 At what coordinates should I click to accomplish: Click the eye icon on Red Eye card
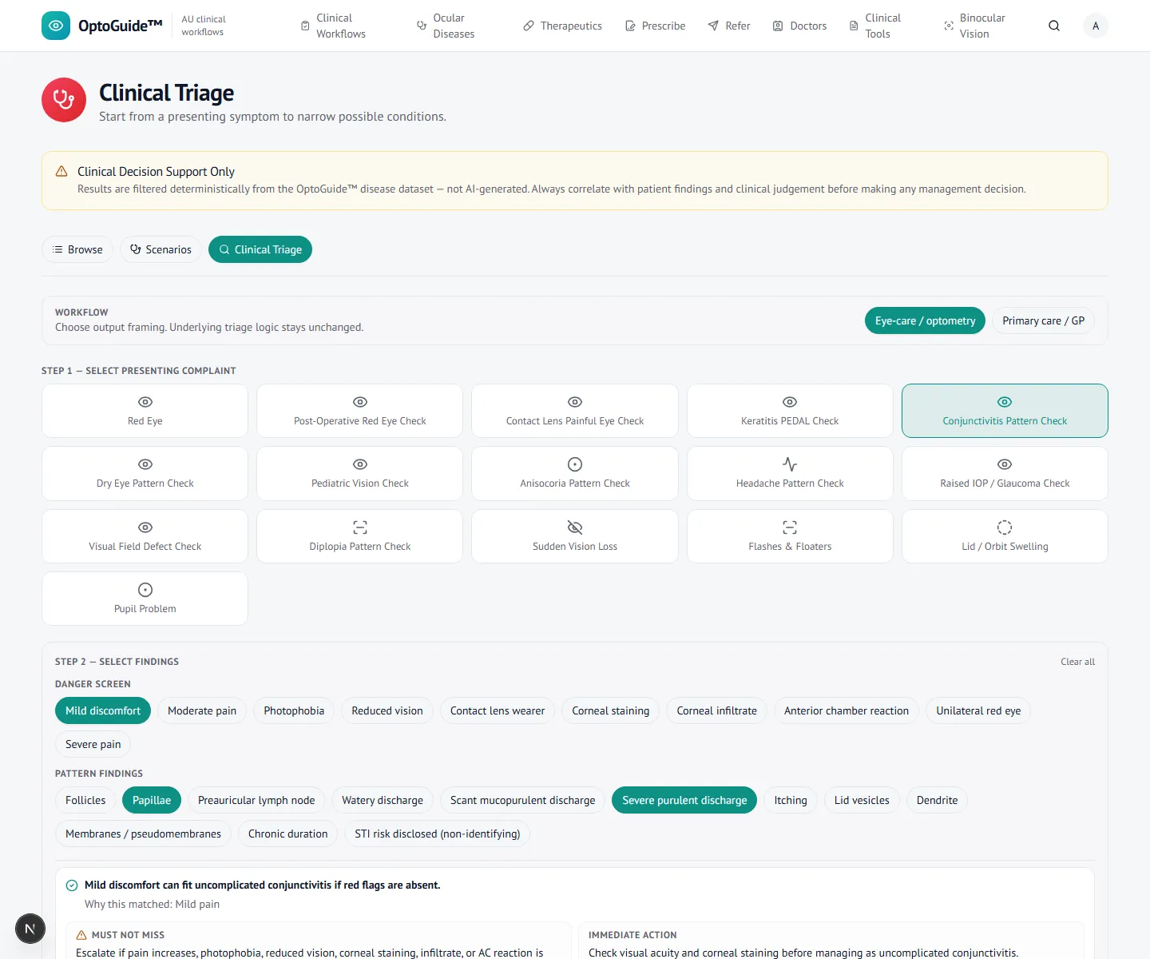[145, 402]
